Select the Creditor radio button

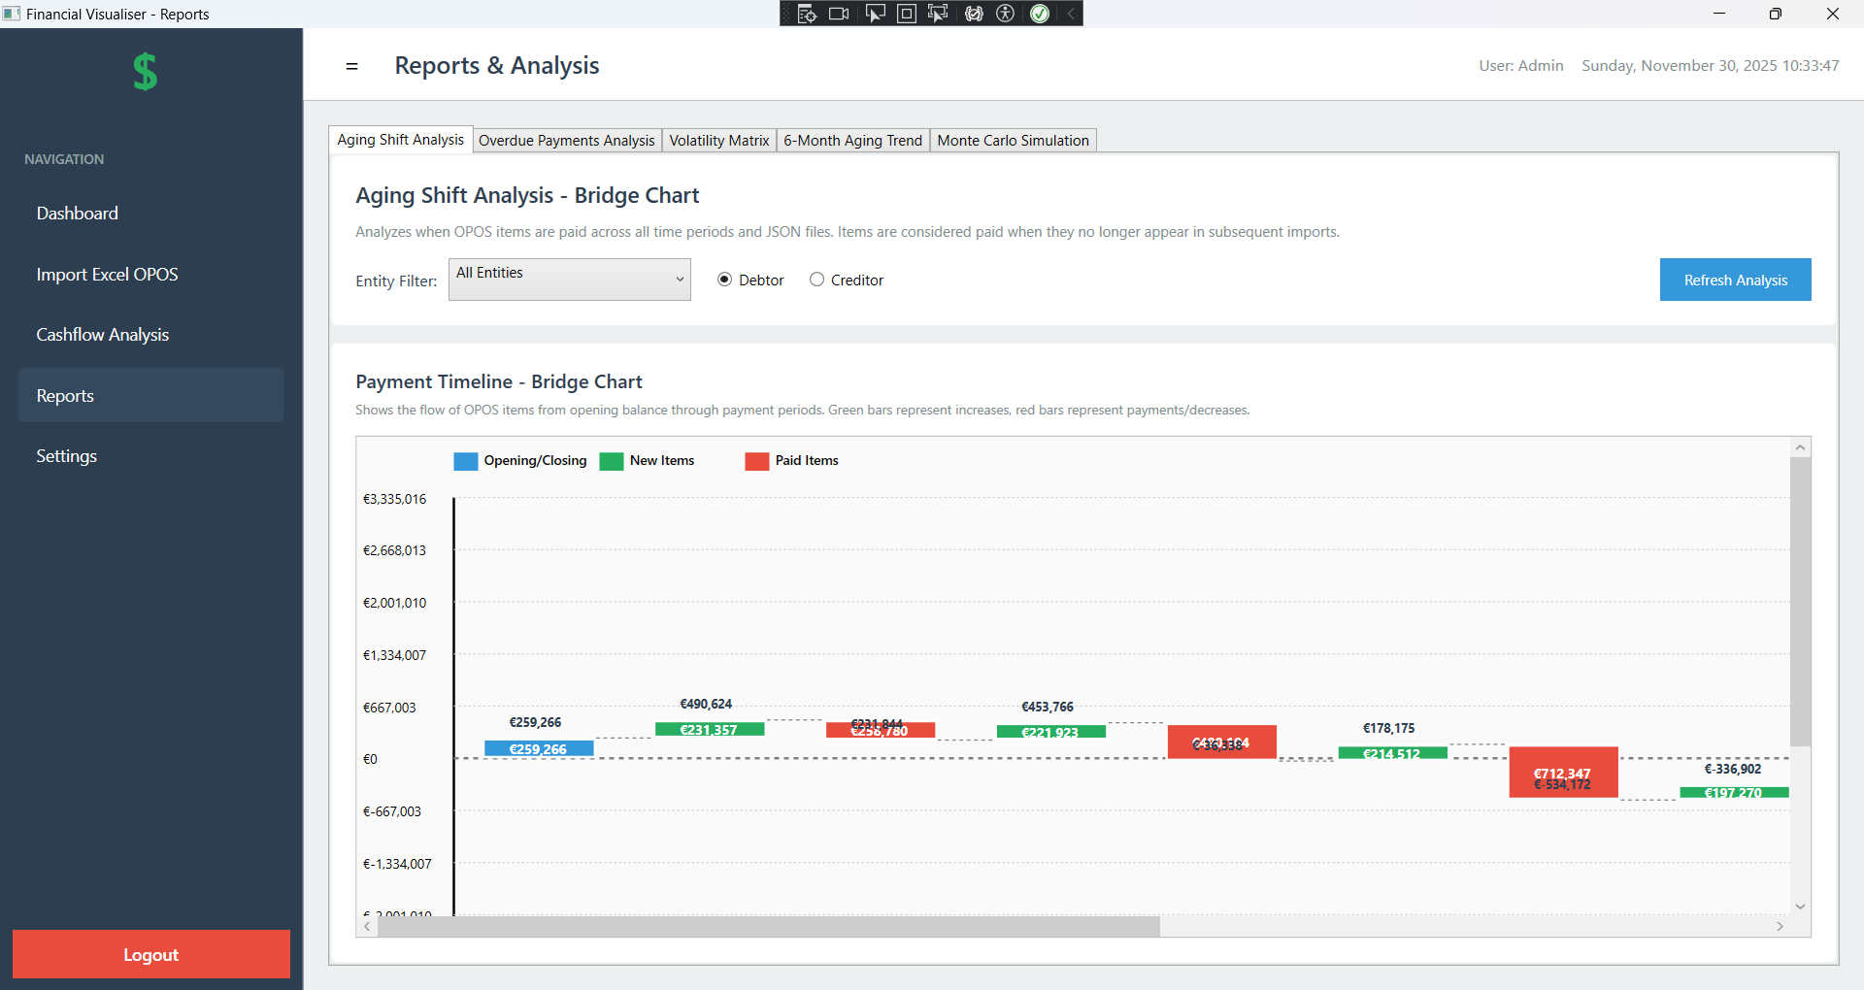(x=816, y=280)
